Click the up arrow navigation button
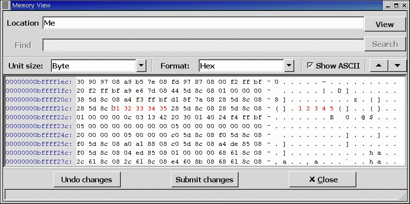Screen dimensions: 410x204 point(378,66)
